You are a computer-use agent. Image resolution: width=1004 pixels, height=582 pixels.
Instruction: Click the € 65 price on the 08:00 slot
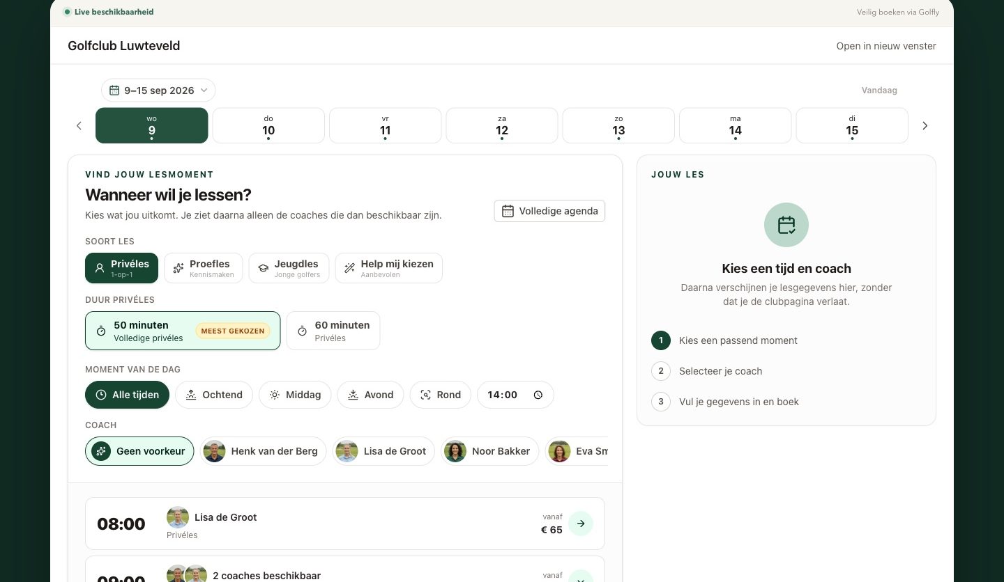[552, 530]
